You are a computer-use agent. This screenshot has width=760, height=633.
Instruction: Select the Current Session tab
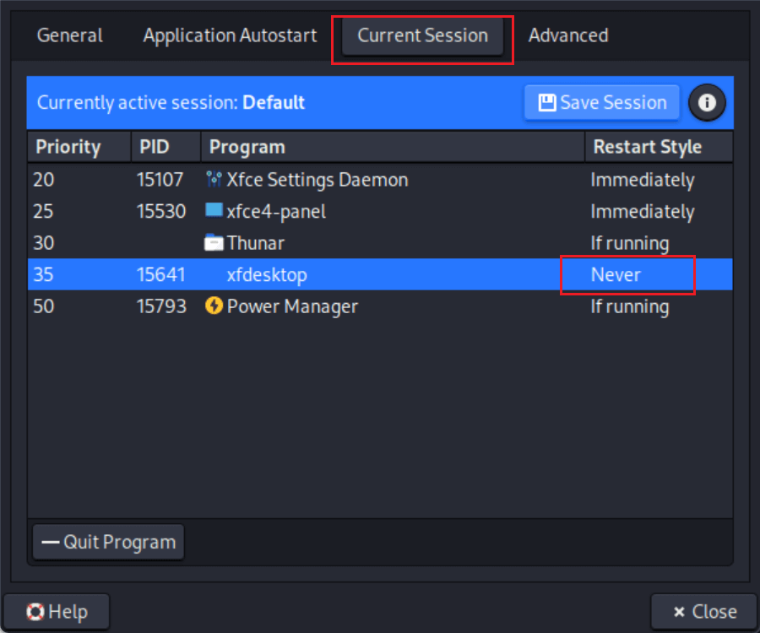click(x=422, y=35)
